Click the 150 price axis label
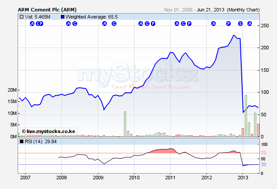 coord(265,70)
